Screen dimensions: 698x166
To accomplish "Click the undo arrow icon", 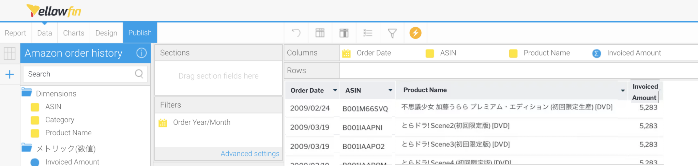I will 296,33.
